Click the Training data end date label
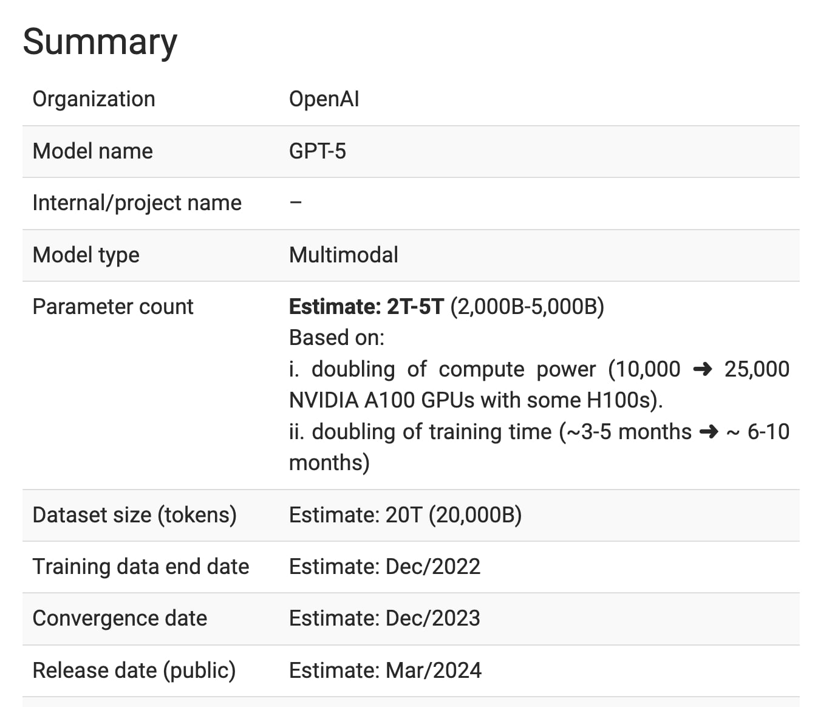This screenshot has width=832, height=707. [140, 567]
